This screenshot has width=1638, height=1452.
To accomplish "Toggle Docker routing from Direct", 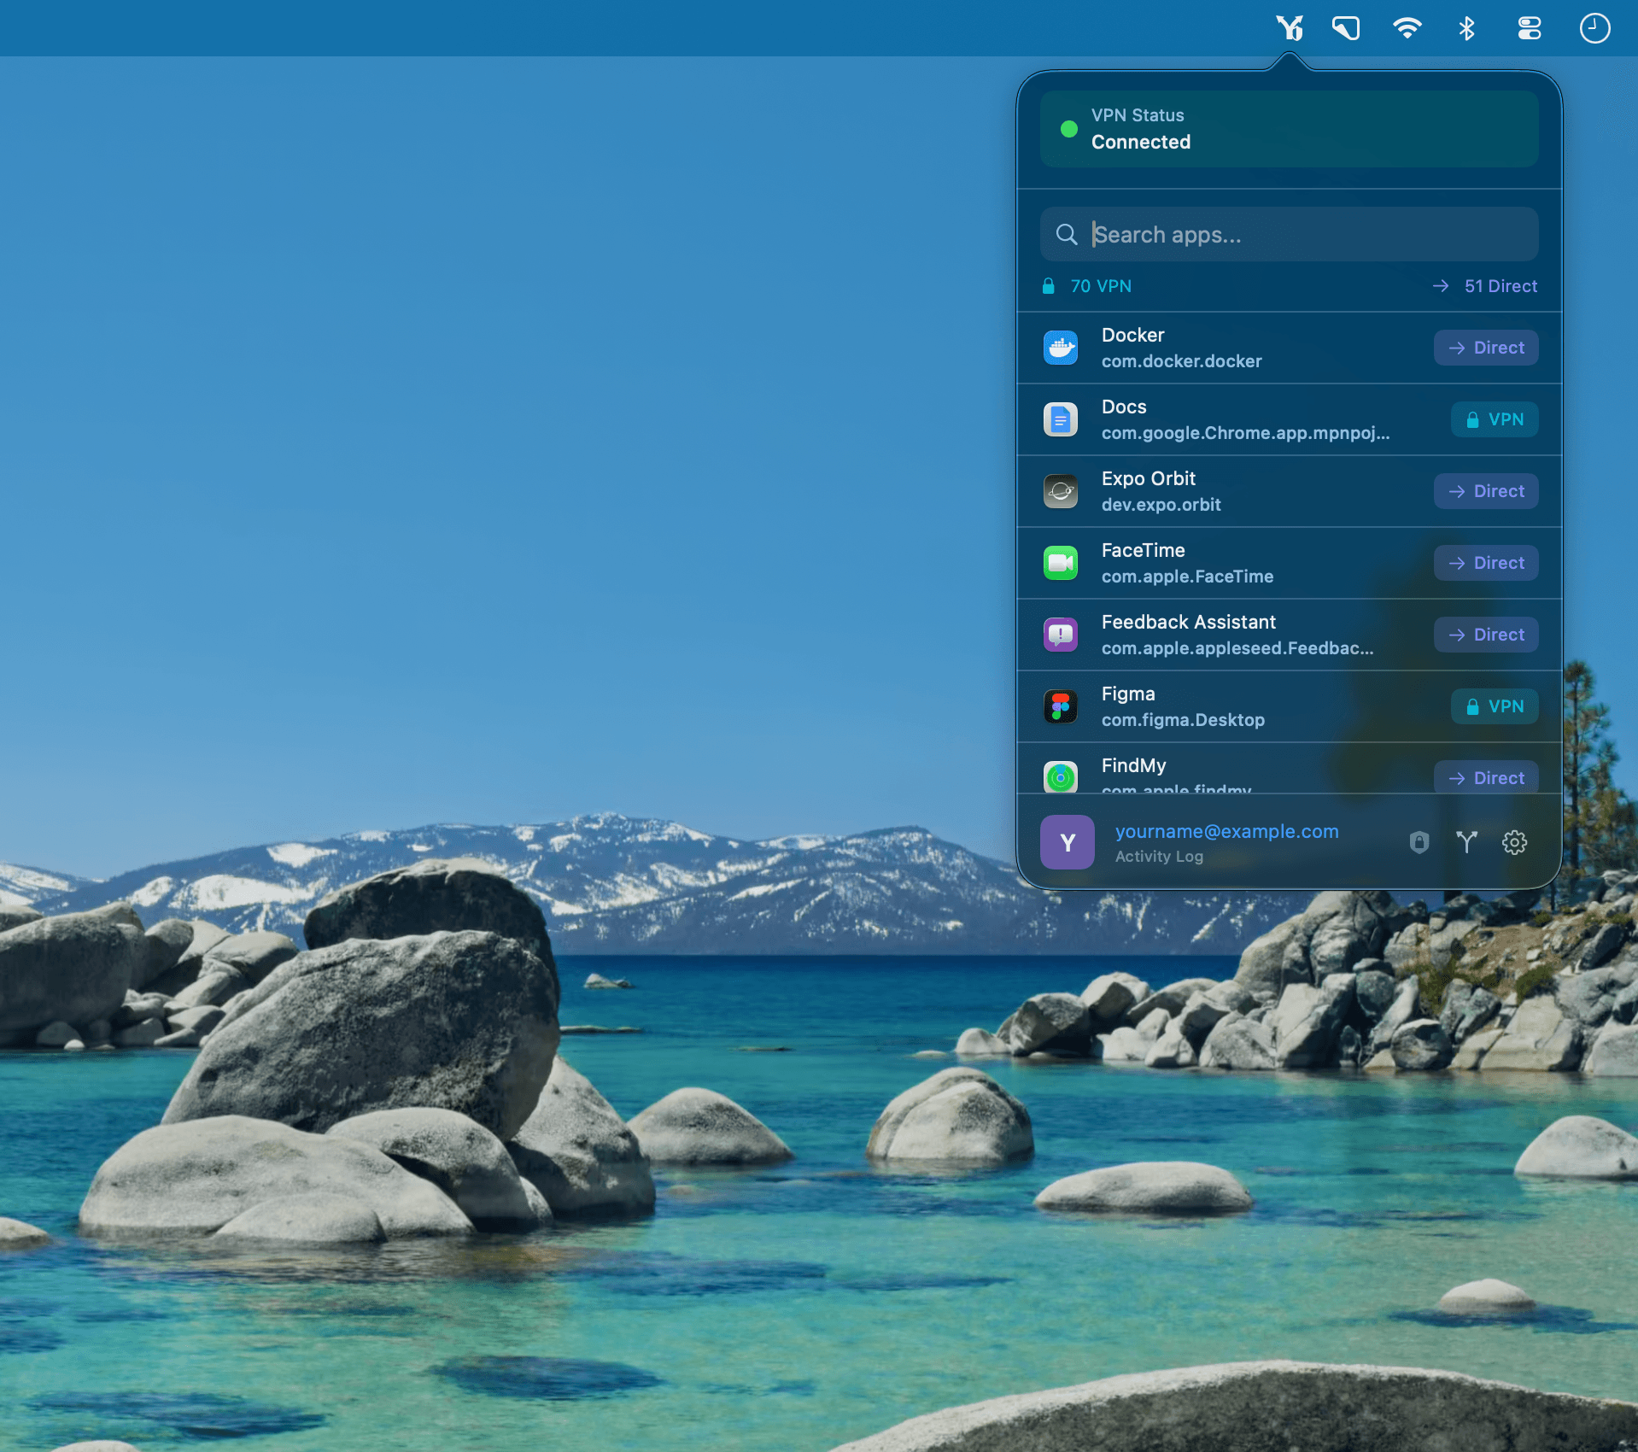I will [x=1486, y=348].
